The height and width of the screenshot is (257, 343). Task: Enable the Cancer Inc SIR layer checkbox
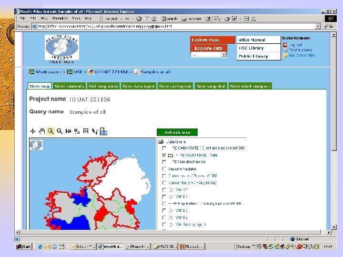[164, 183]
